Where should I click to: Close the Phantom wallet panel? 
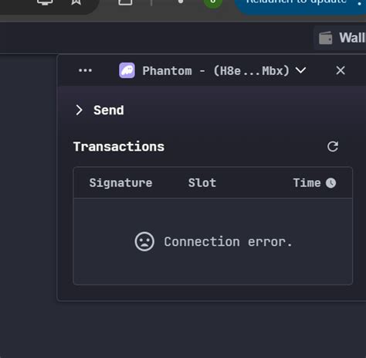(x=341, y=70)
